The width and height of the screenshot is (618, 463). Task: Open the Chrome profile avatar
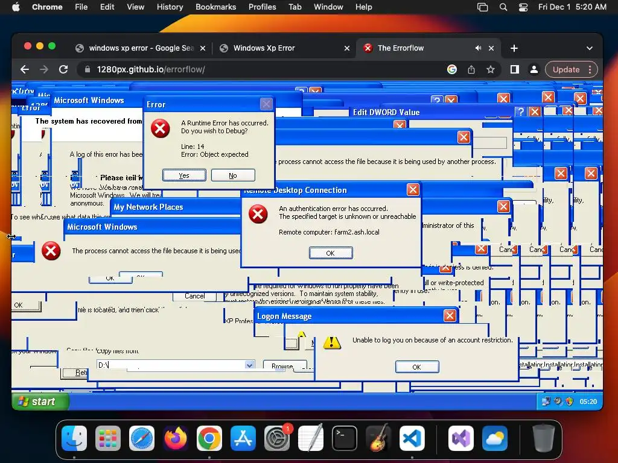(534, 70)
